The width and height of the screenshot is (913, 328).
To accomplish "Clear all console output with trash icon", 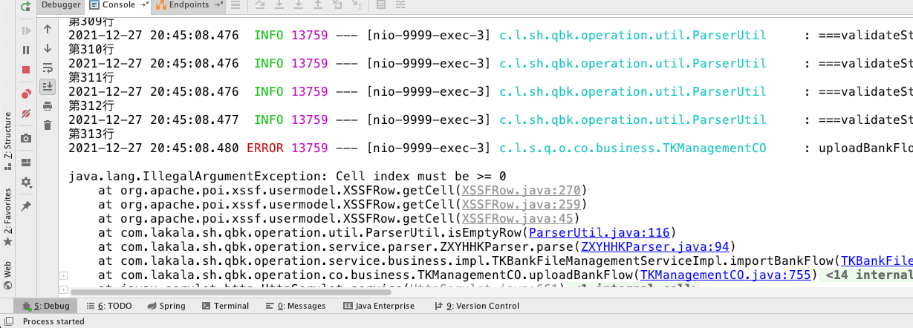I will click(48, 125).
